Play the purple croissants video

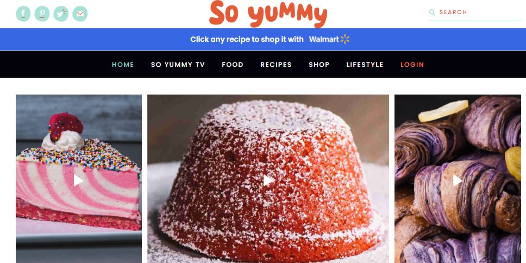[458, 180]
